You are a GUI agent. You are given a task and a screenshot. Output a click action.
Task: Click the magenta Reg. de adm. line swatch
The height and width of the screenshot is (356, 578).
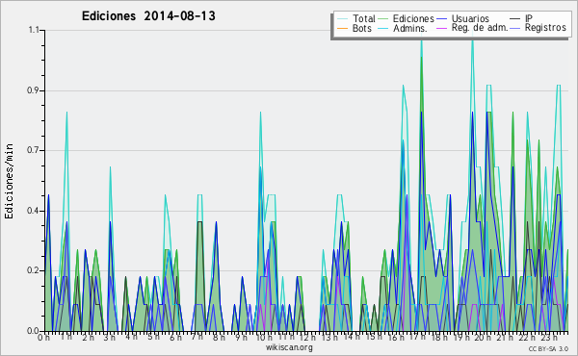pos(441,28)
